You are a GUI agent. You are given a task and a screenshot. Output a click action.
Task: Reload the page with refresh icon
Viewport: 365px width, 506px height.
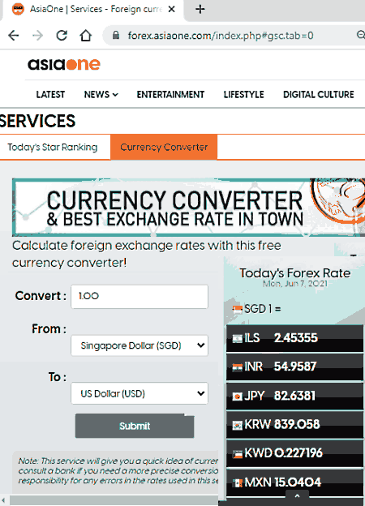point(62,35)
